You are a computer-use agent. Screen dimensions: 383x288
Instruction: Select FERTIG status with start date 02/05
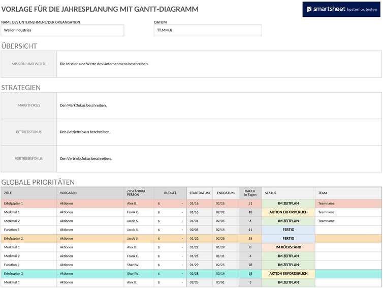pos(289,230)
